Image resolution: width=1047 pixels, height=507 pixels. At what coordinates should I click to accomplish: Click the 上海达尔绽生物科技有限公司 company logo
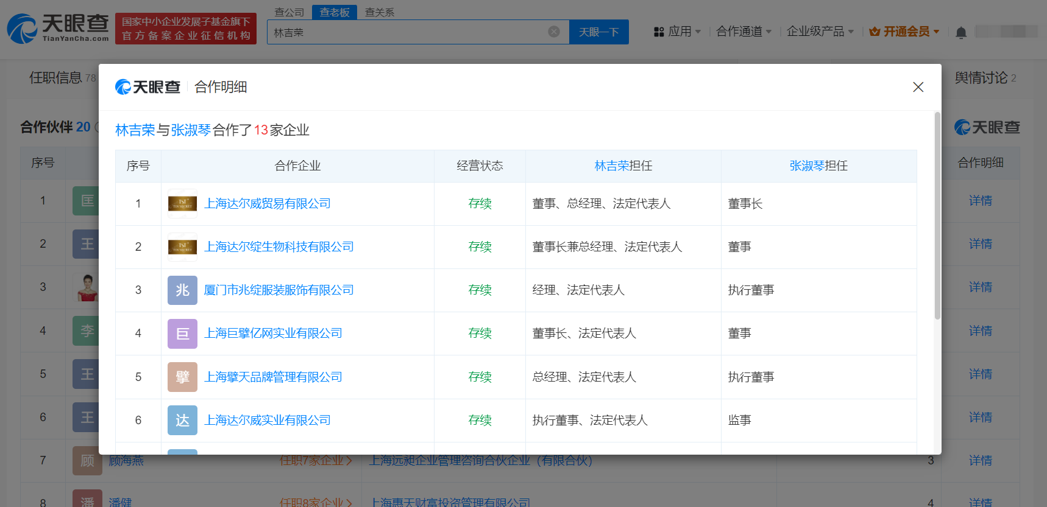pyautogui.click(x=182, y=247)
